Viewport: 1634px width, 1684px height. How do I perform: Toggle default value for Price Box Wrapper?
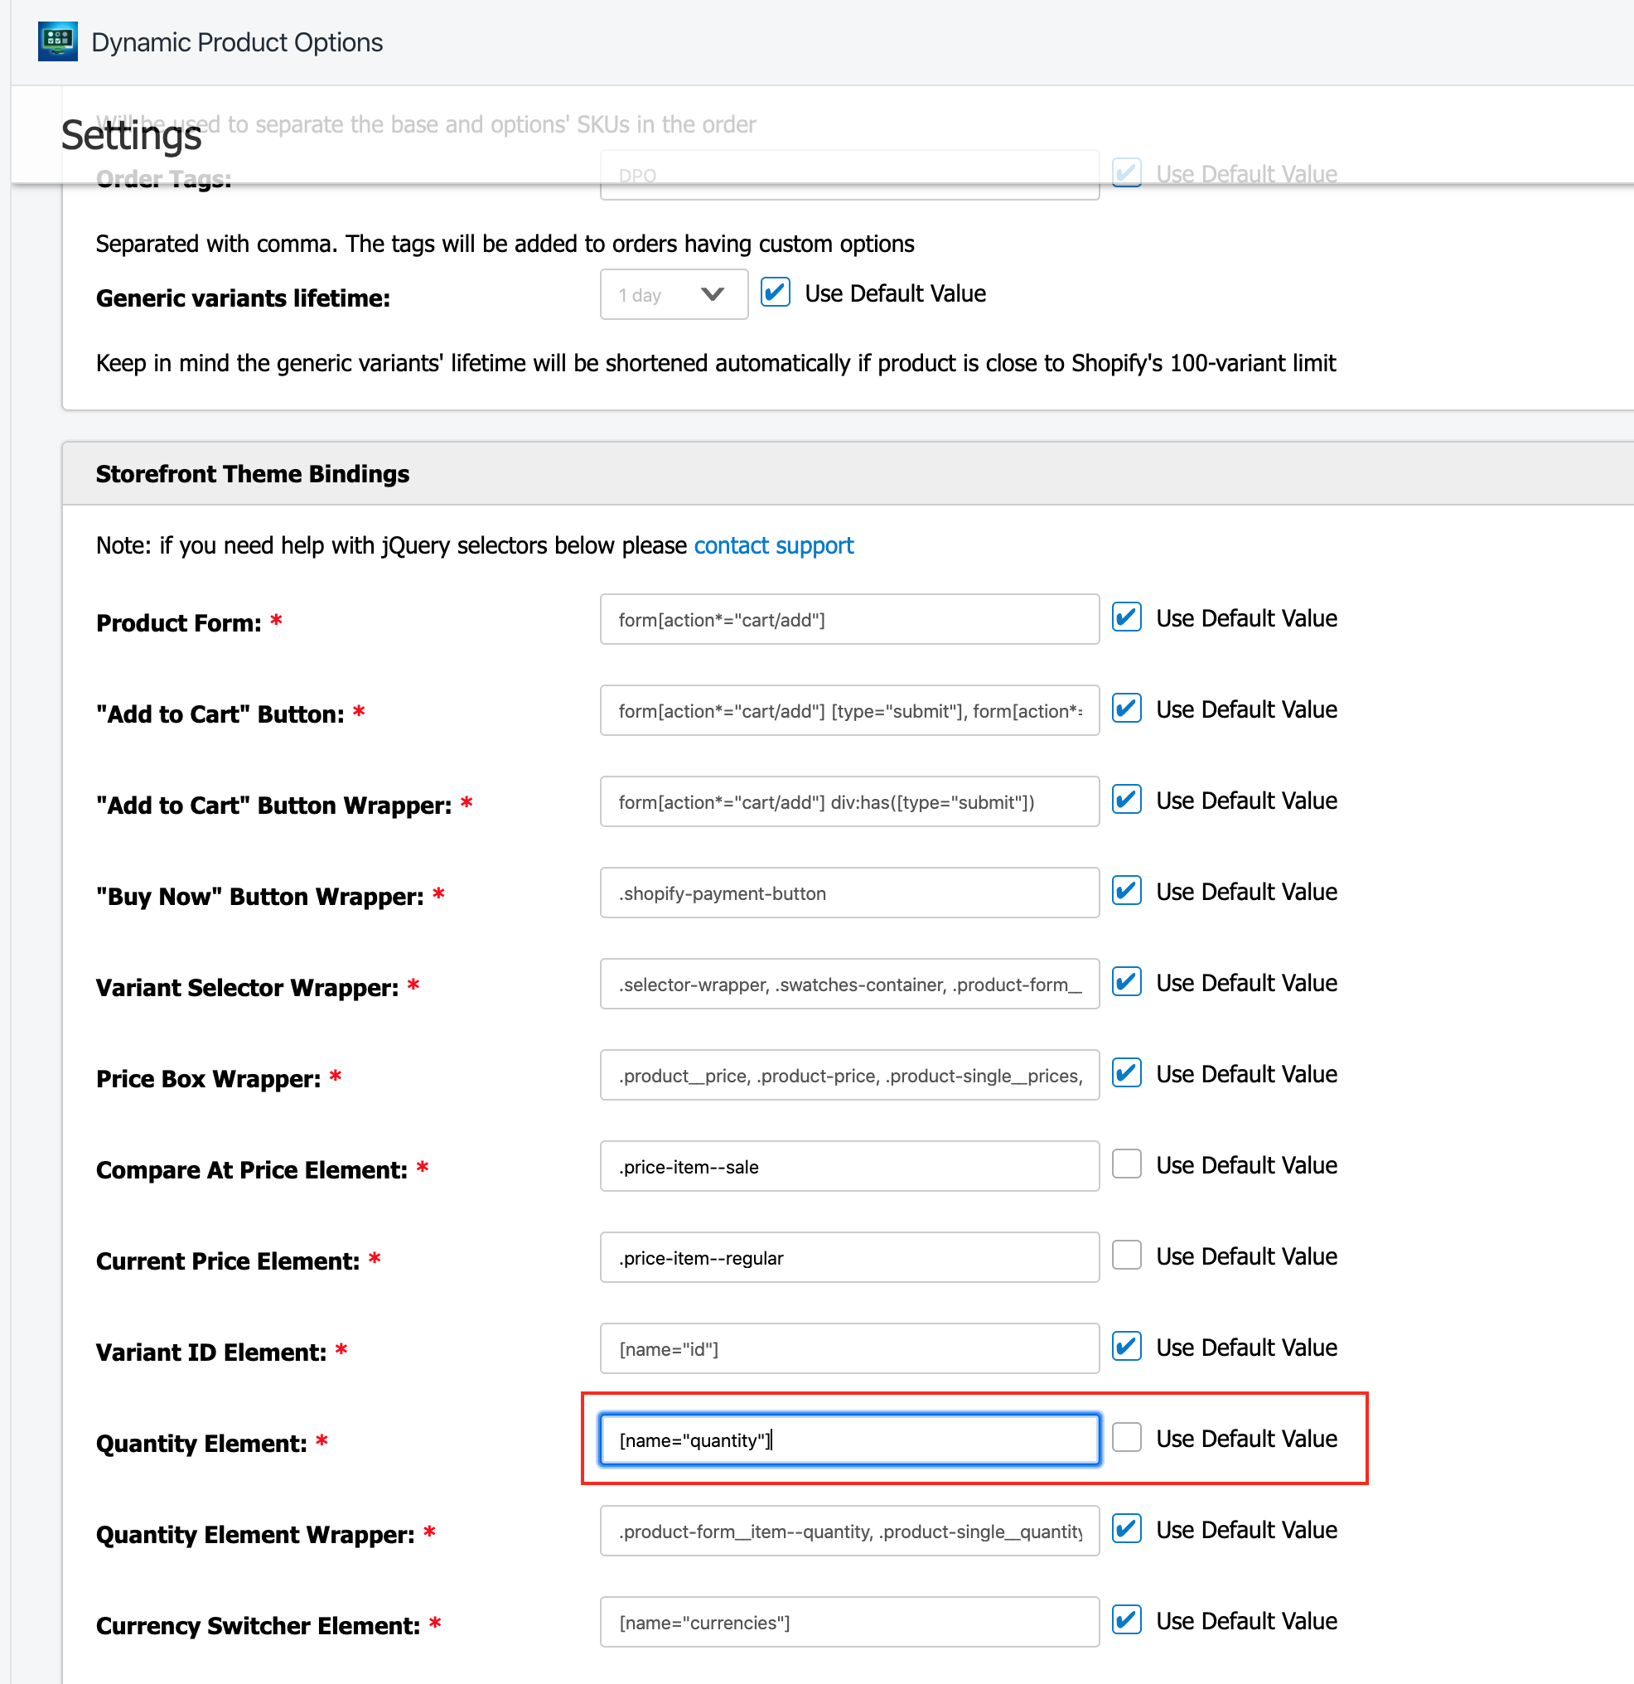click(x=1126, y=1074)
